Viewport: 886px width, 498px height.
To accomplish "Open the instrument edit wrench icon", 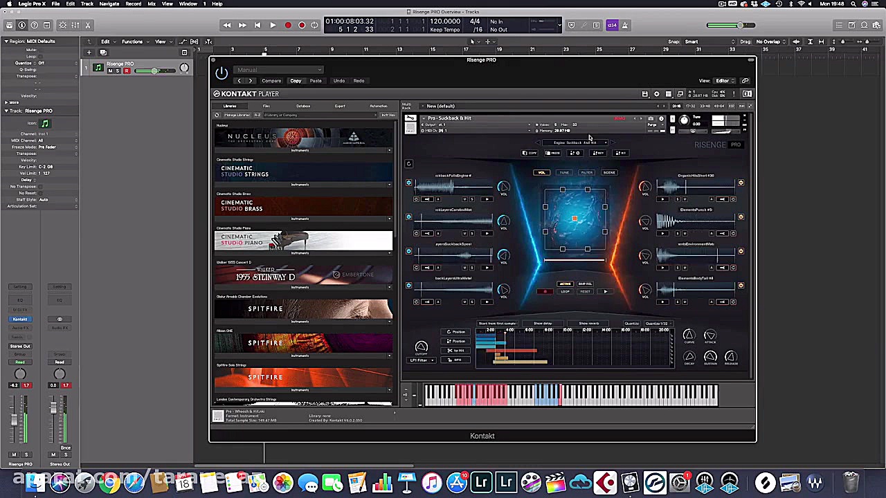I will tap(409, 116).
